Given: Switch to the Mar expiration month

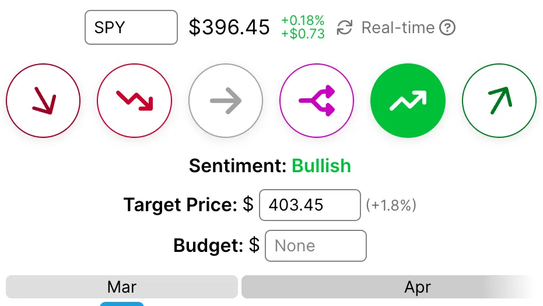Looking at the screenshot, I should 121,287.
